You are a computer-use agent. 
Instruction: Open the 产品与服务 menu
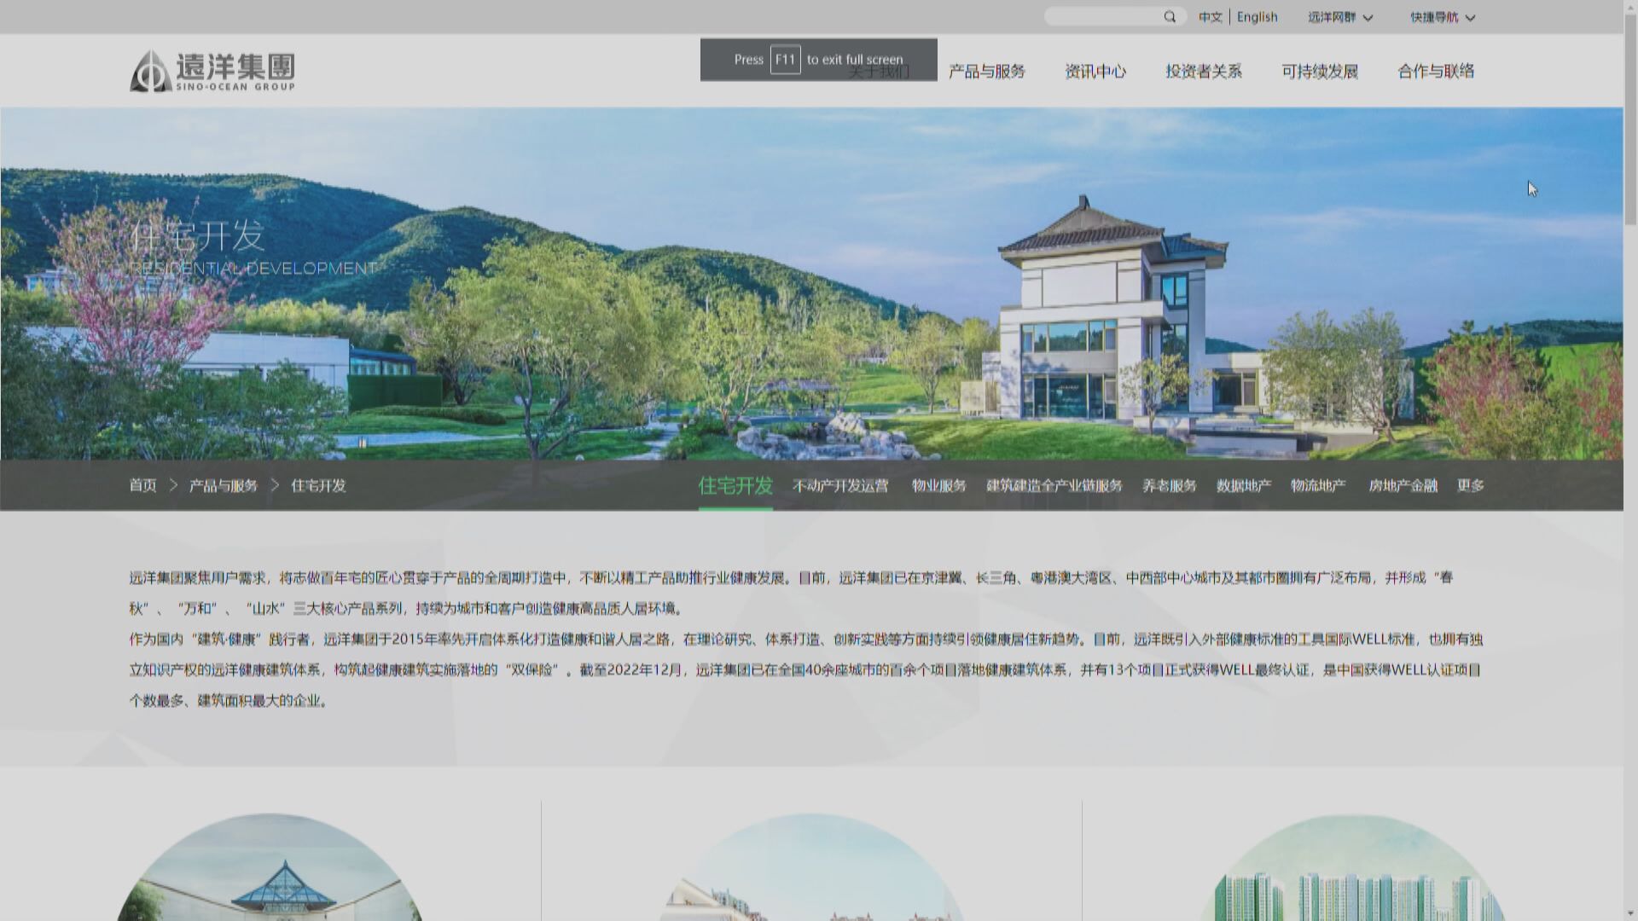[x=986, y=72]
